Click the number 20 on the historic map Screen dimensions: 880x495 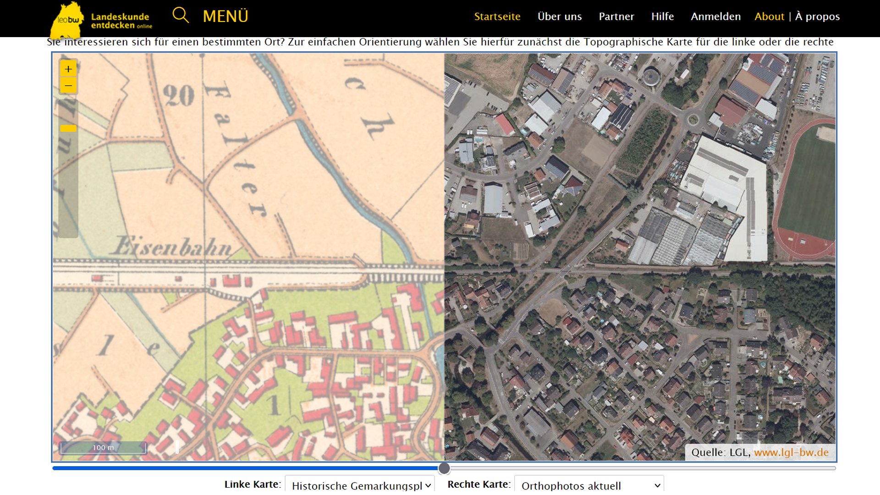click(178, 95)
